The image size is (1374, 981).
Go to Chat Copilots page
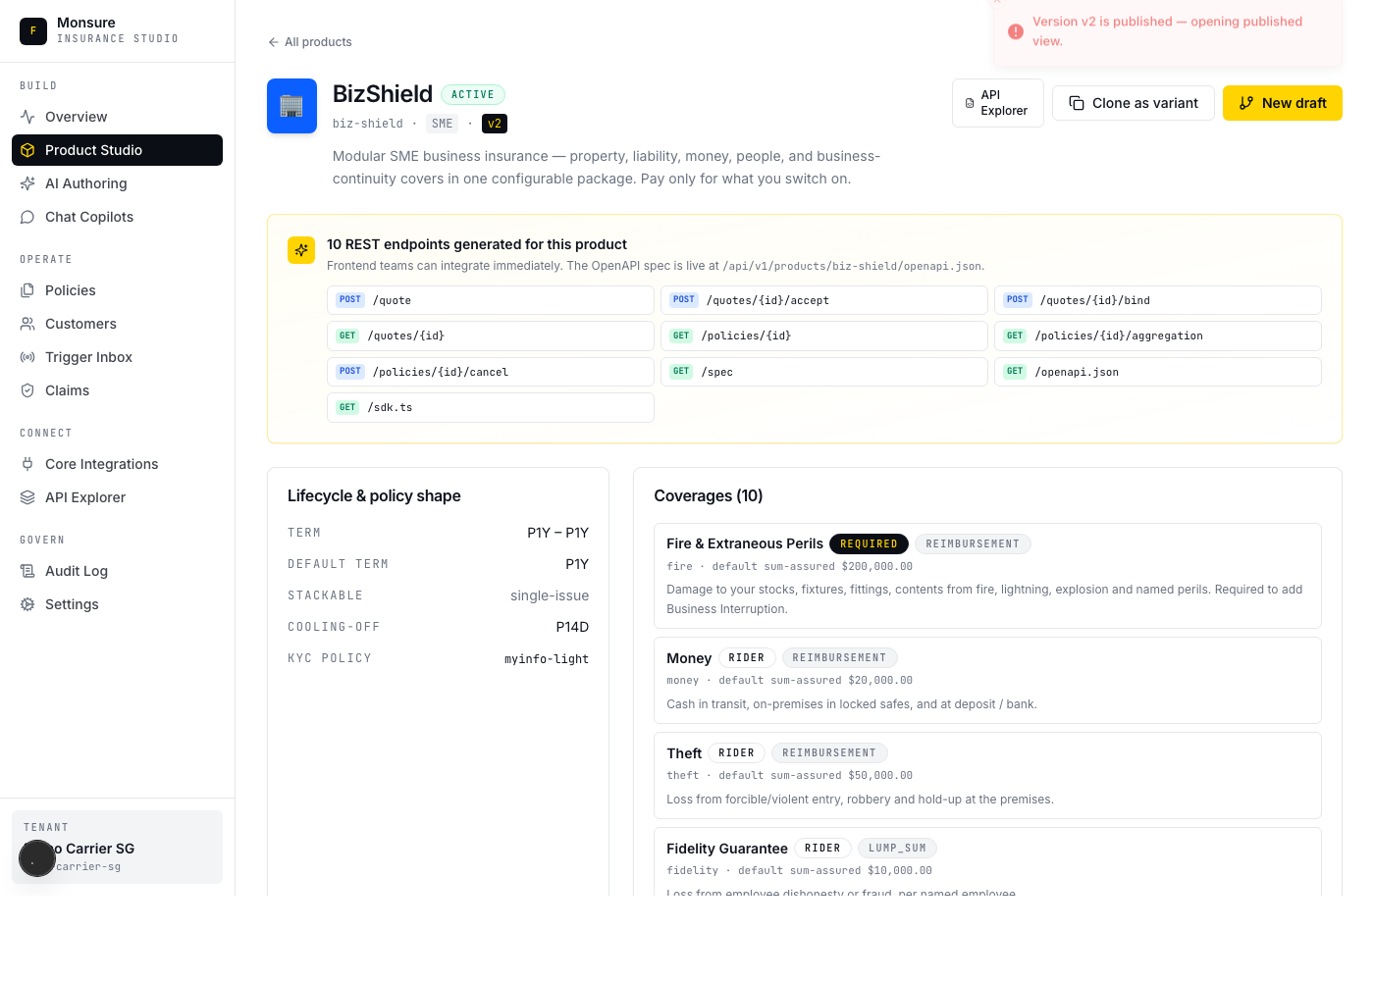click(x=88, y=217)
